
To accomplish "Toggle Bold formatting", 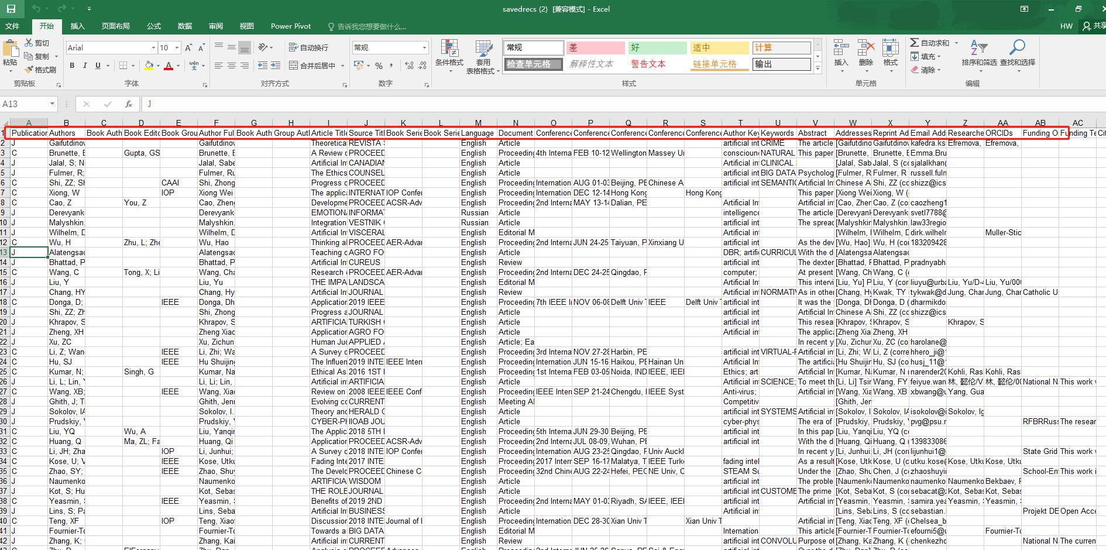I will point(72,66).
